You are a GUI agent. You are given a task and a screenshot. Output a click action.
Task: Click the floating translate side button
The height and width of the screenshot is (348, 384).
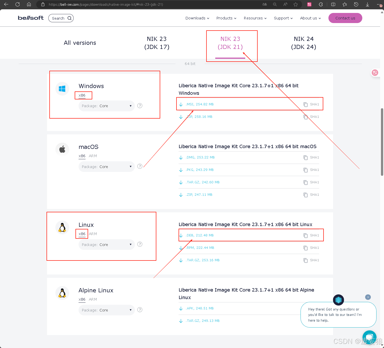pyautogui.click(x=375, y=73)
